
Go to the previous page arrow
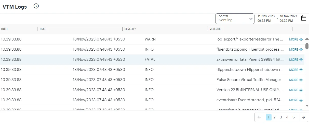pyautogui.click(x=259, y=117)
